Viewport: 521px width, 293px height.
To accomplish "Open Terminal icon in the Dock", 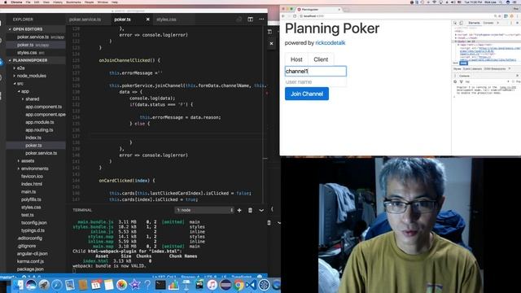I will (x=160, y=285).
